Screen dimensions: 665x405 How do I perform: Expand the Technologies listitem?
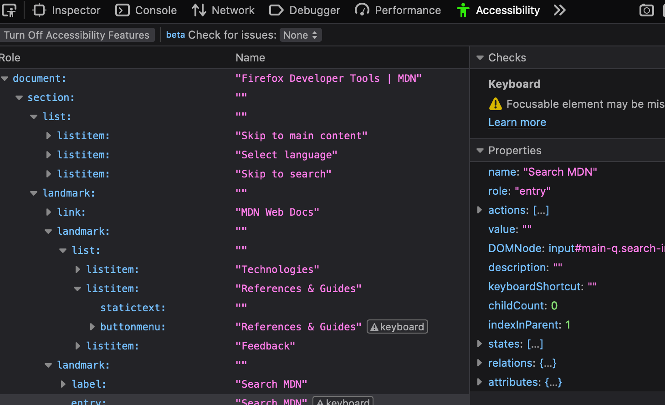(x=78, y=269)
